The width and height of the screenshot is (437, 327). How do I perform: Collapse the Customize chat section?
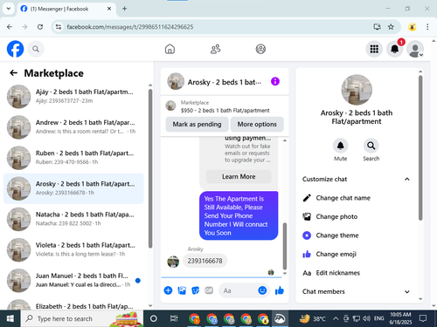tap(407, 179)
